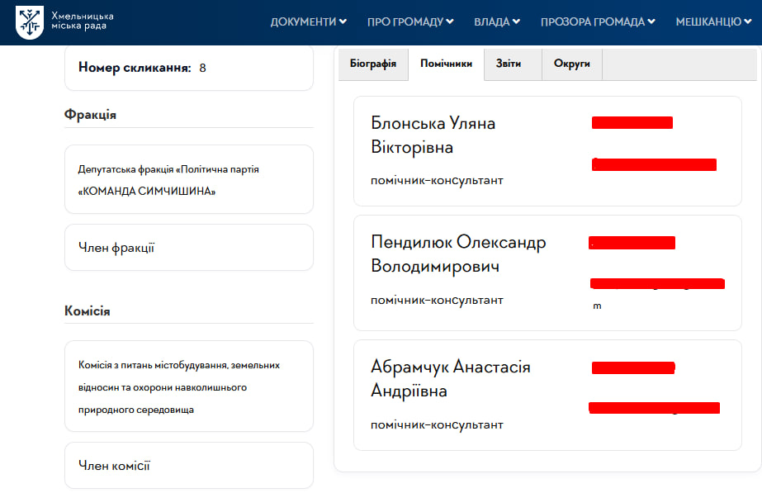Open the Комісія з питань містобудування entry

[189, 386]
